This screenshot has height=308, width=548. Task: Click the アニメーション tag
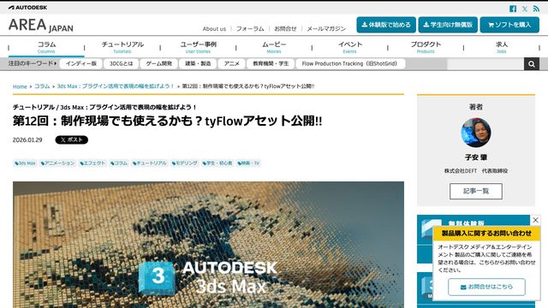(x=57, y=163)
